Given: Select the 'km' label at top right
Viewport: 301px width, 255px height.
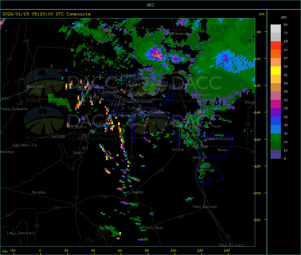Looking at the screenshot, I should pyautogui.click(x=262, y=14).
